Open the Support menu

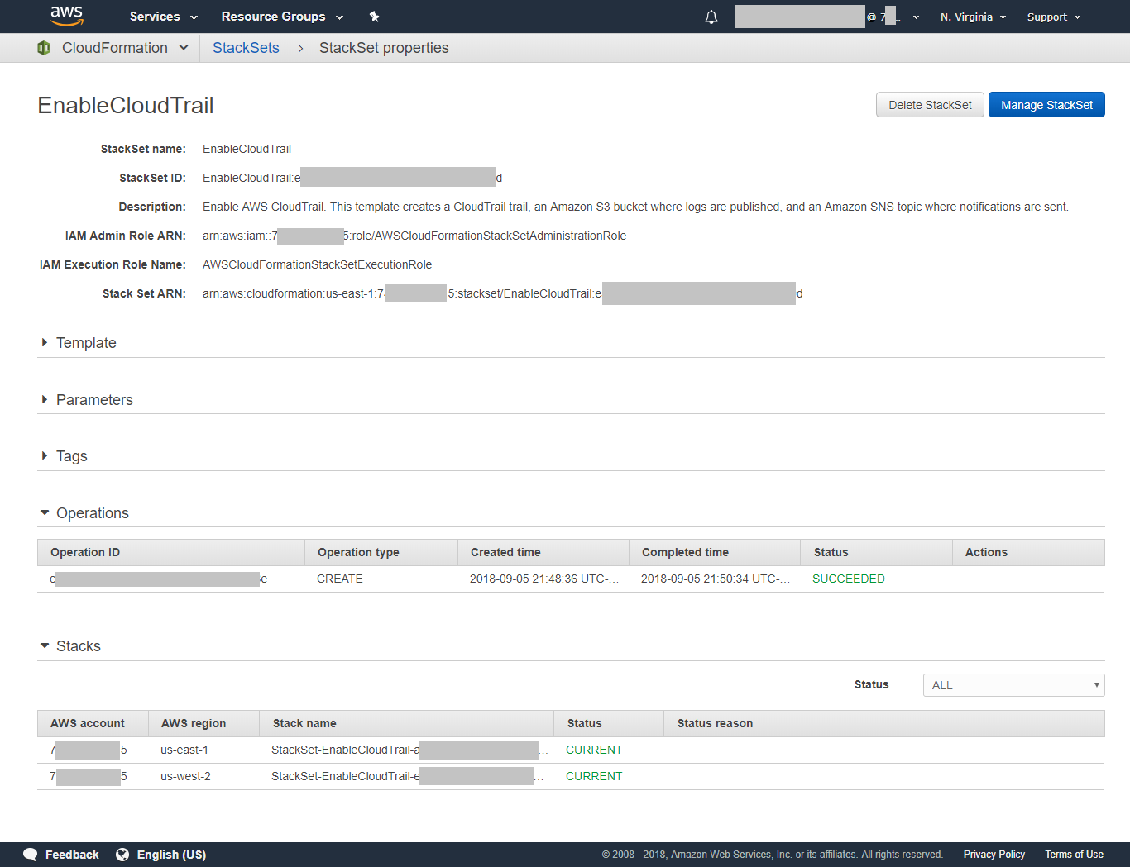tap(1053, 17)
